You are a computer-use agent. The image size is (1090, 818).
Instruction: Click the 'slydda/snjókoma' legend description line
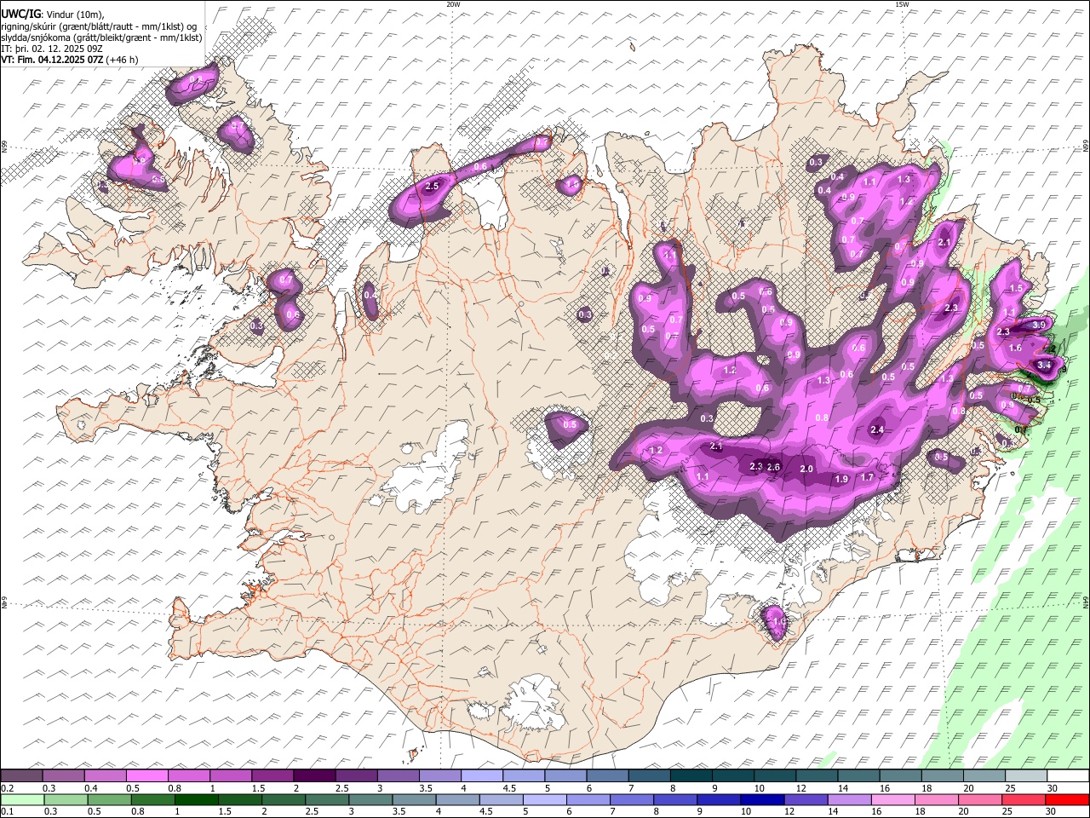pyautogui.click(x=101, y=37)
